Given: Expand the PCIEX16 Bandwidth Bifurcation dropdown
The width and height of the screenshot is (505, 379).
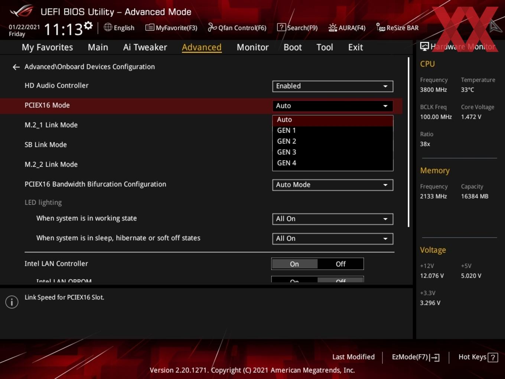Looking at the screenshot, I should (x=332, y=185).
